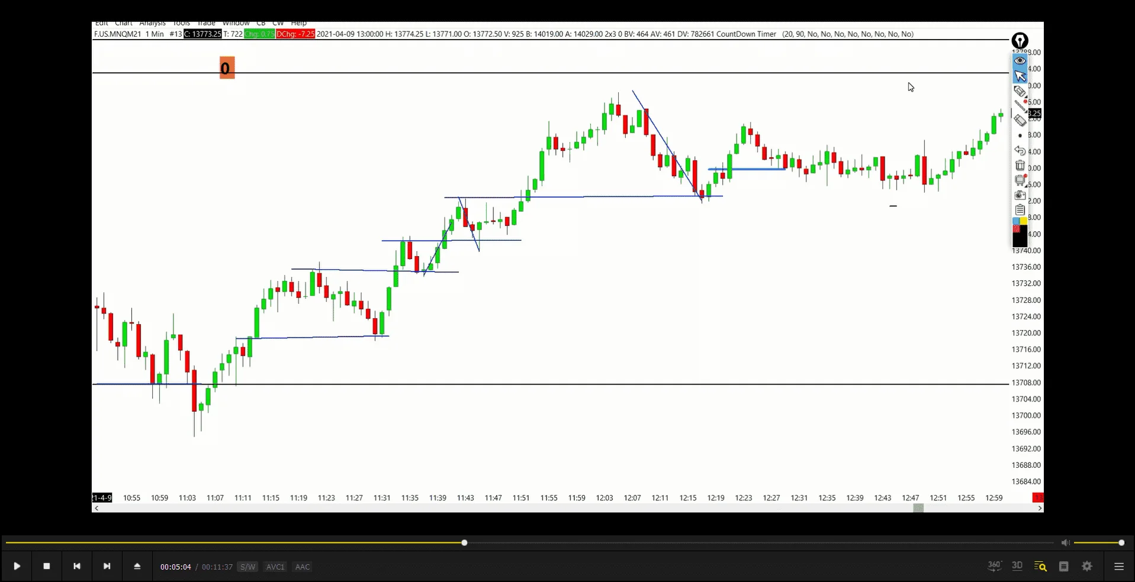Click the dot pen-size indicator
The height and width of the screenshot is (582, 1135).
tap(1020, 135)
